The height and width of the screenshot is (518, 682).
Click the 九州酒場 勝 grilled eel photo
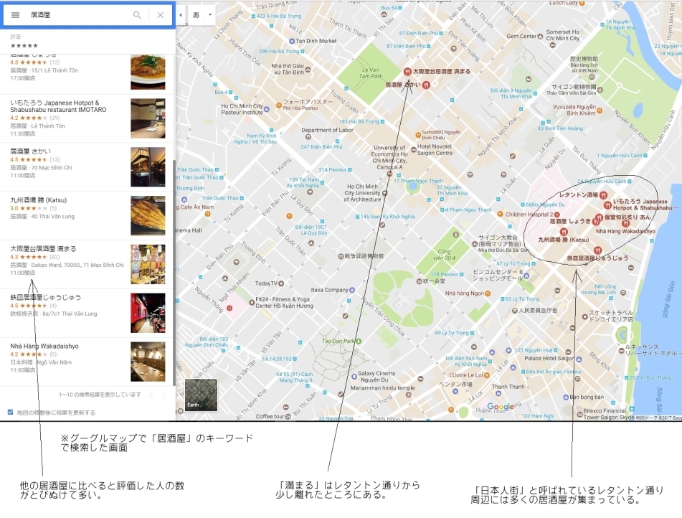pyautogui.click(x=148, y=216)
